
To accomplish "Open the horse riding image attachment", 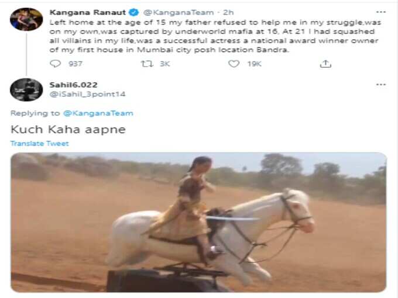I will 198,222.
